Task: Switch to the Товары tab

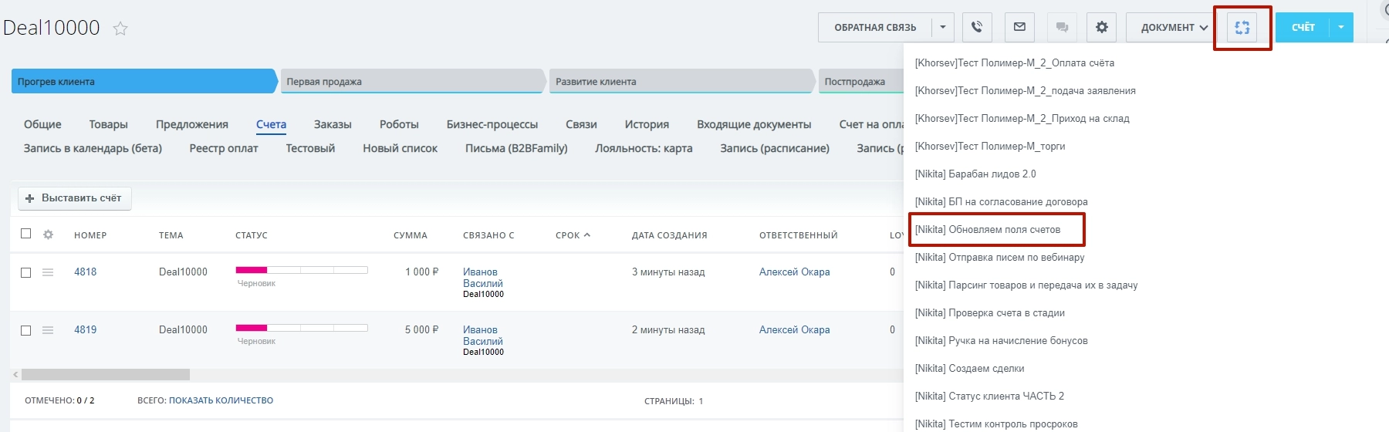Action: point(108,124)
